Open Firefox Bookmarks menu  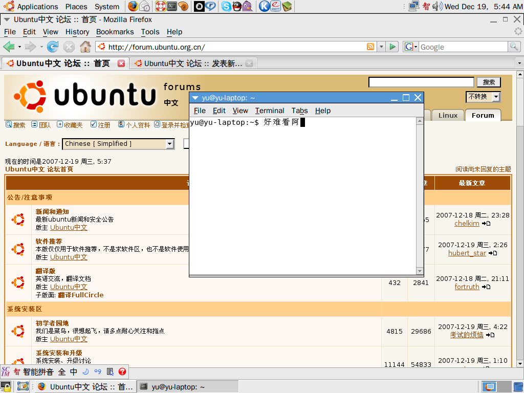pyautogui.click(x=115, y=32)
